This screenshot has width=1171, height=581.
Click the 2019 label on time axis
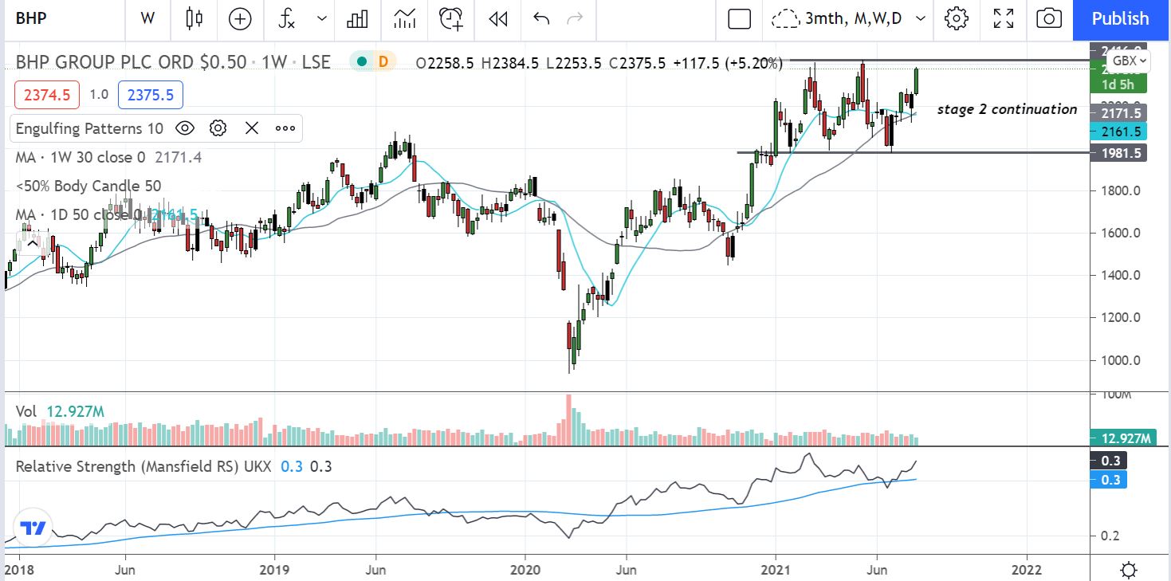[x=274, y=570]
